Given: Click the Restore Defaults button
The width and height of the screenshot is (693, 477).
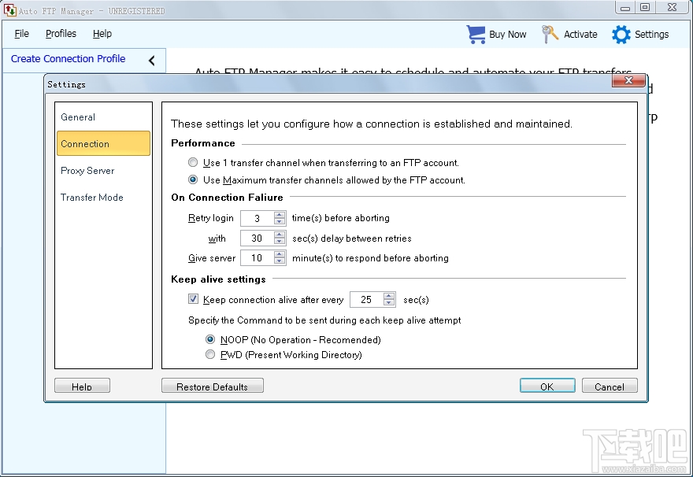Looking at the screenshot, I should click(x=212, y=386).
